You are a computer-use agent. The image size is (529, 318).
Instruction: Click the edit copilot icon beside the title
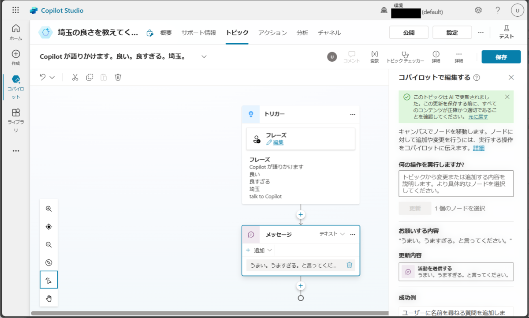click(x=150, y=33)
